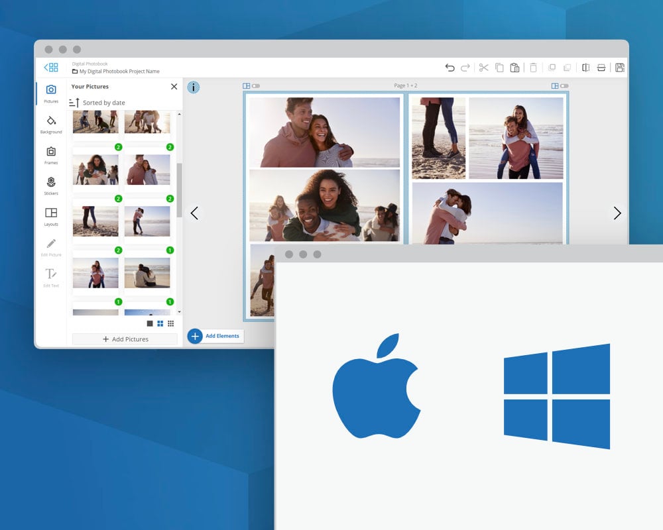Click the save floppy disk icon

[x=620, y=68]
